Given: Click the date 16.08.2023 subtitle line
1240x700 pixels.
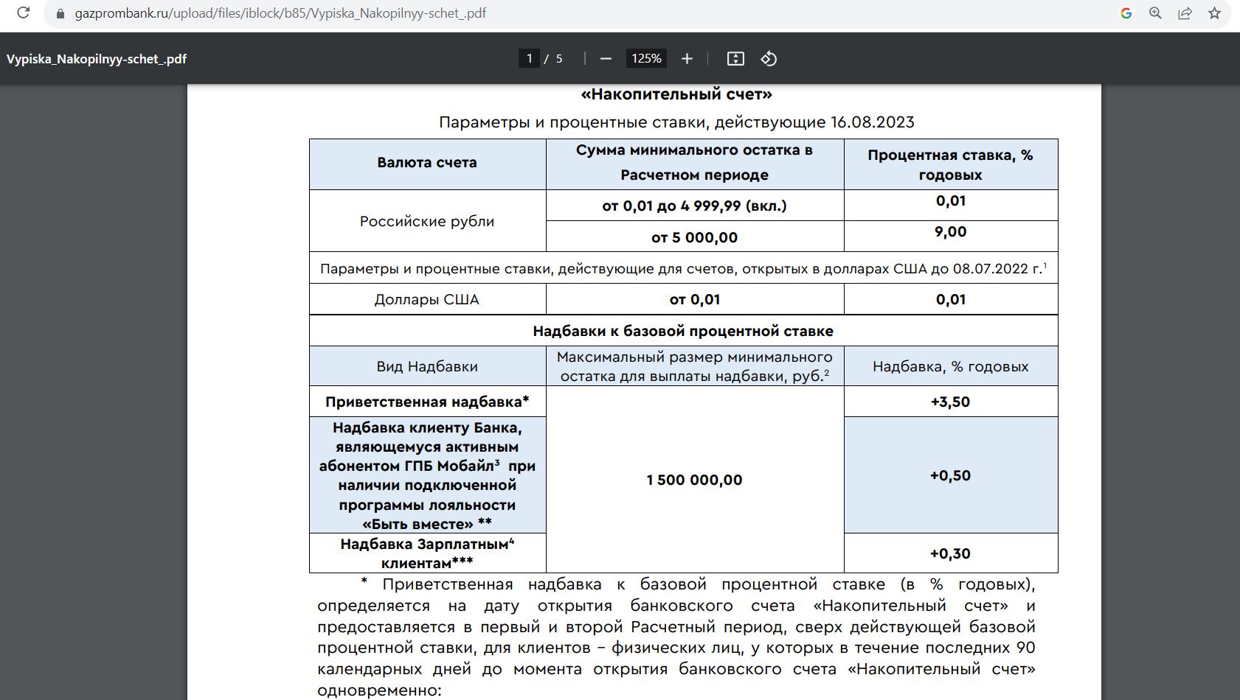Looking at the screenshot, I should click(x=676, y=122).
